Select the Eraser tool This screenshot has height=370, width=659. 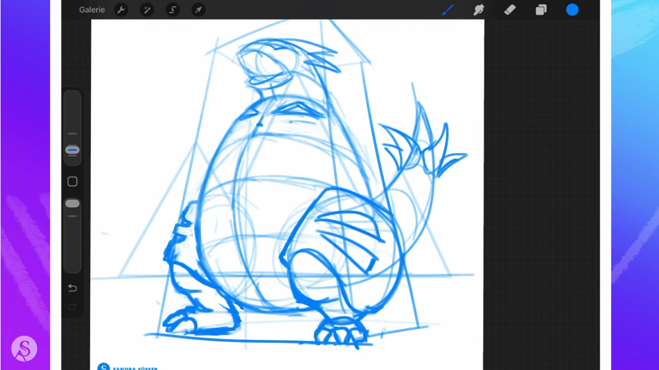click(x=510, y=10)
